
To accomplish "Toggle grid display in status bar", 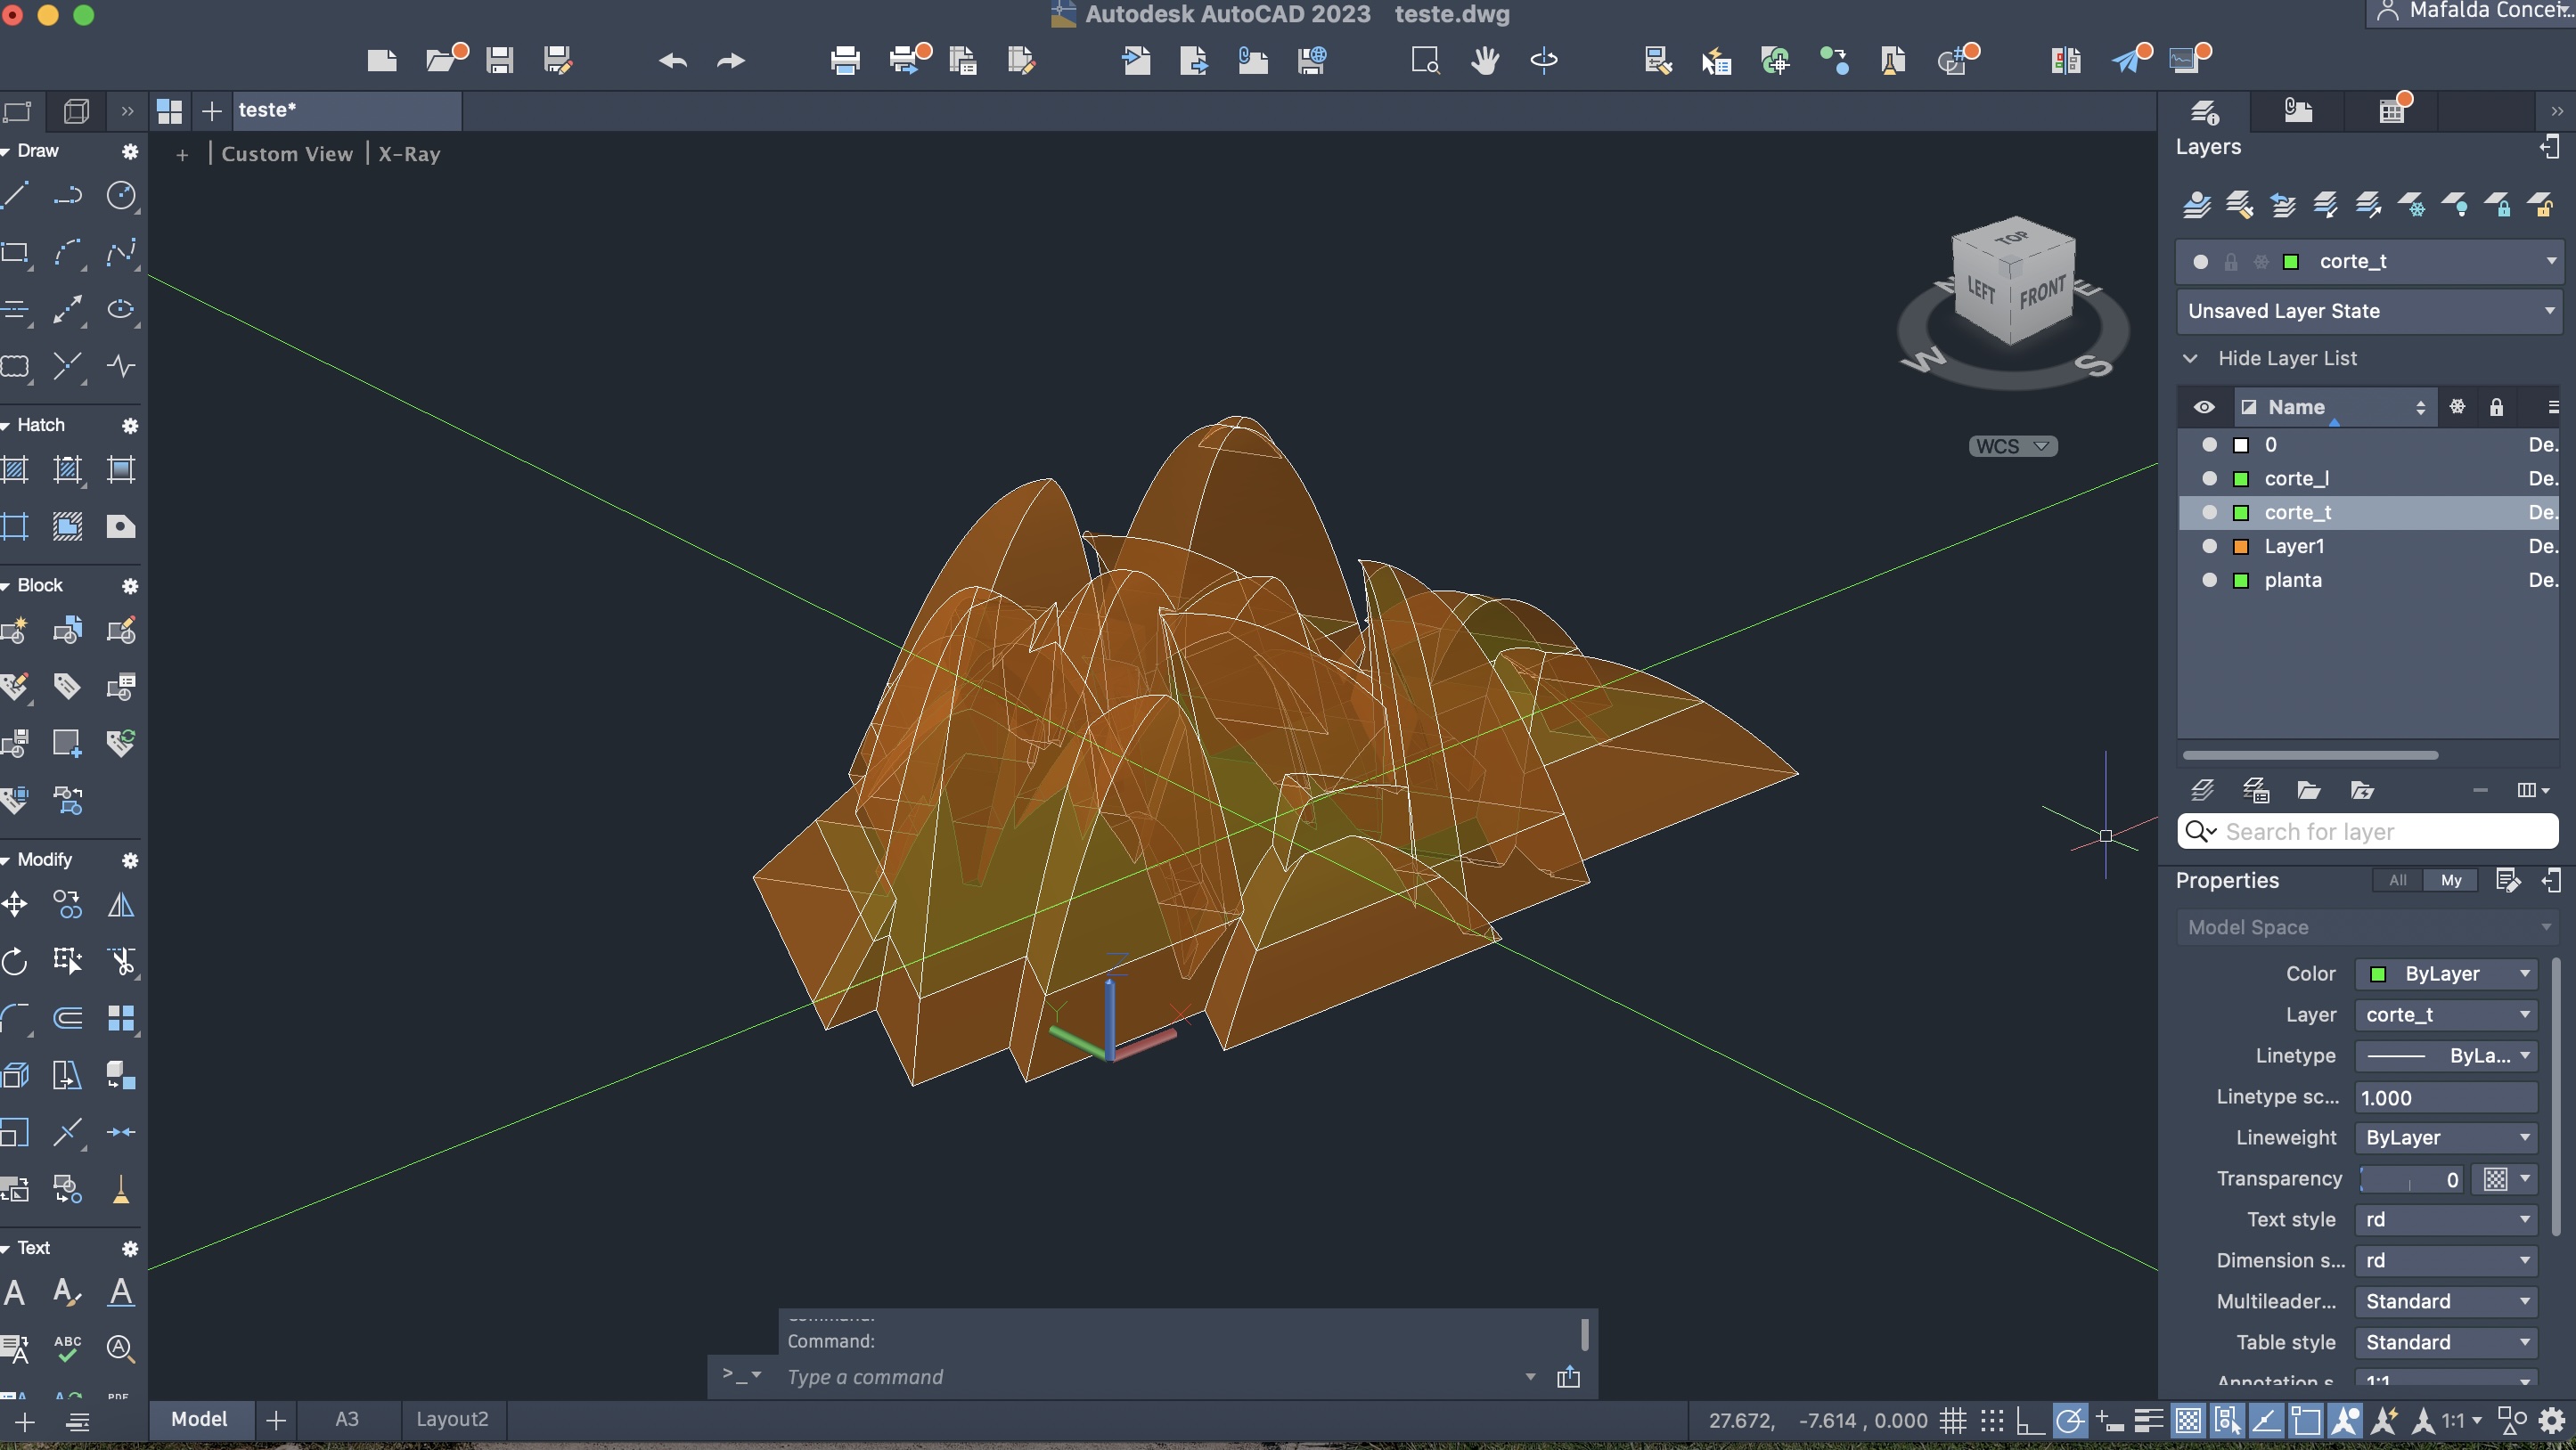I will 1953,1420.
